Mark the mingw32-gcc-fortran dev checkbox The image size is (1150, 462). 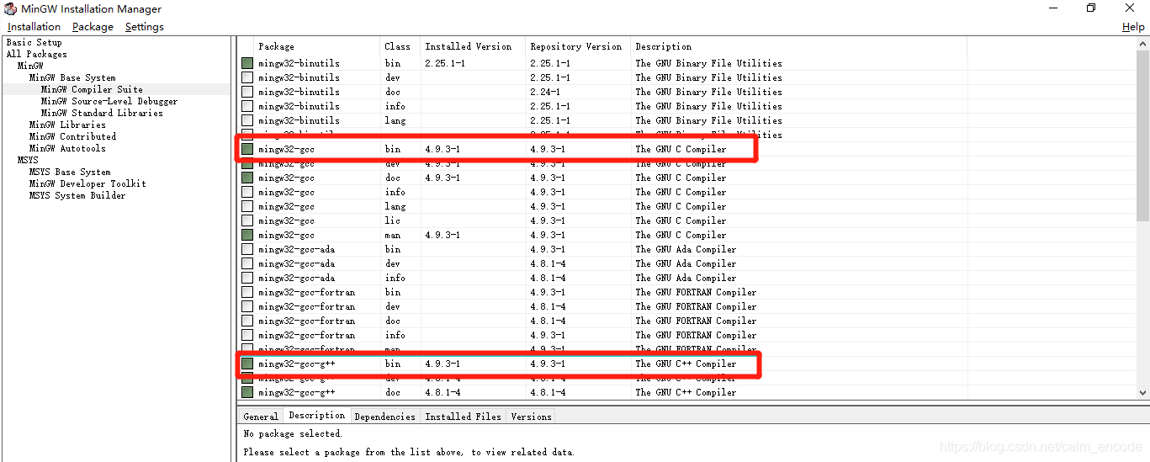point(247,306)
